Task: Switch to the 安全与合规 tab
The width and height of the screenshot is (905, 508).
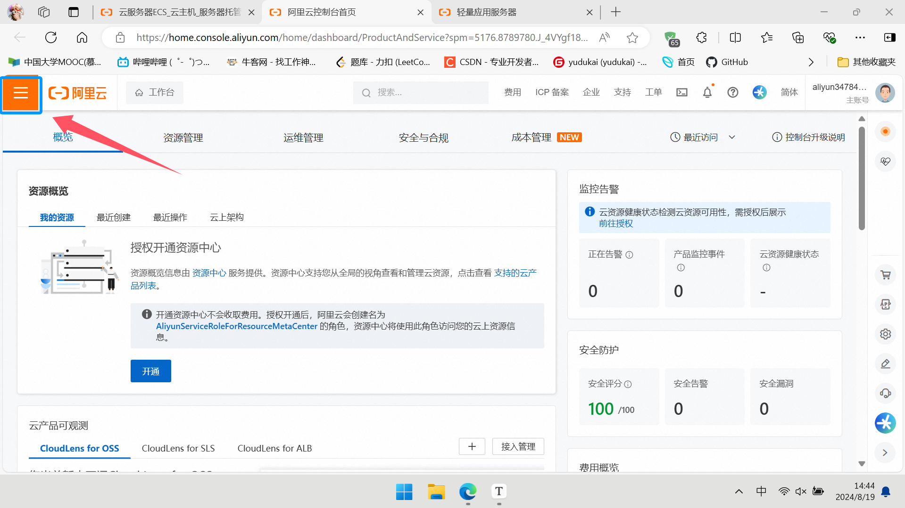Action: pyautogui.click(x=423, y=137)
